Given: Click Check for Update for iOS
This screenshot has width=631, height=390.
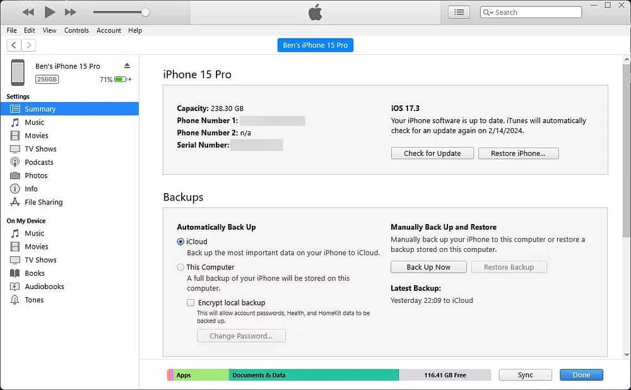Looking at the screenshot, I should [432, 153].
